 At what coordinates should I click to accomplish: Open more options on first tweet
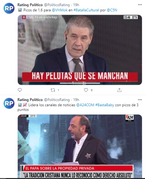[x=140, y=5]
